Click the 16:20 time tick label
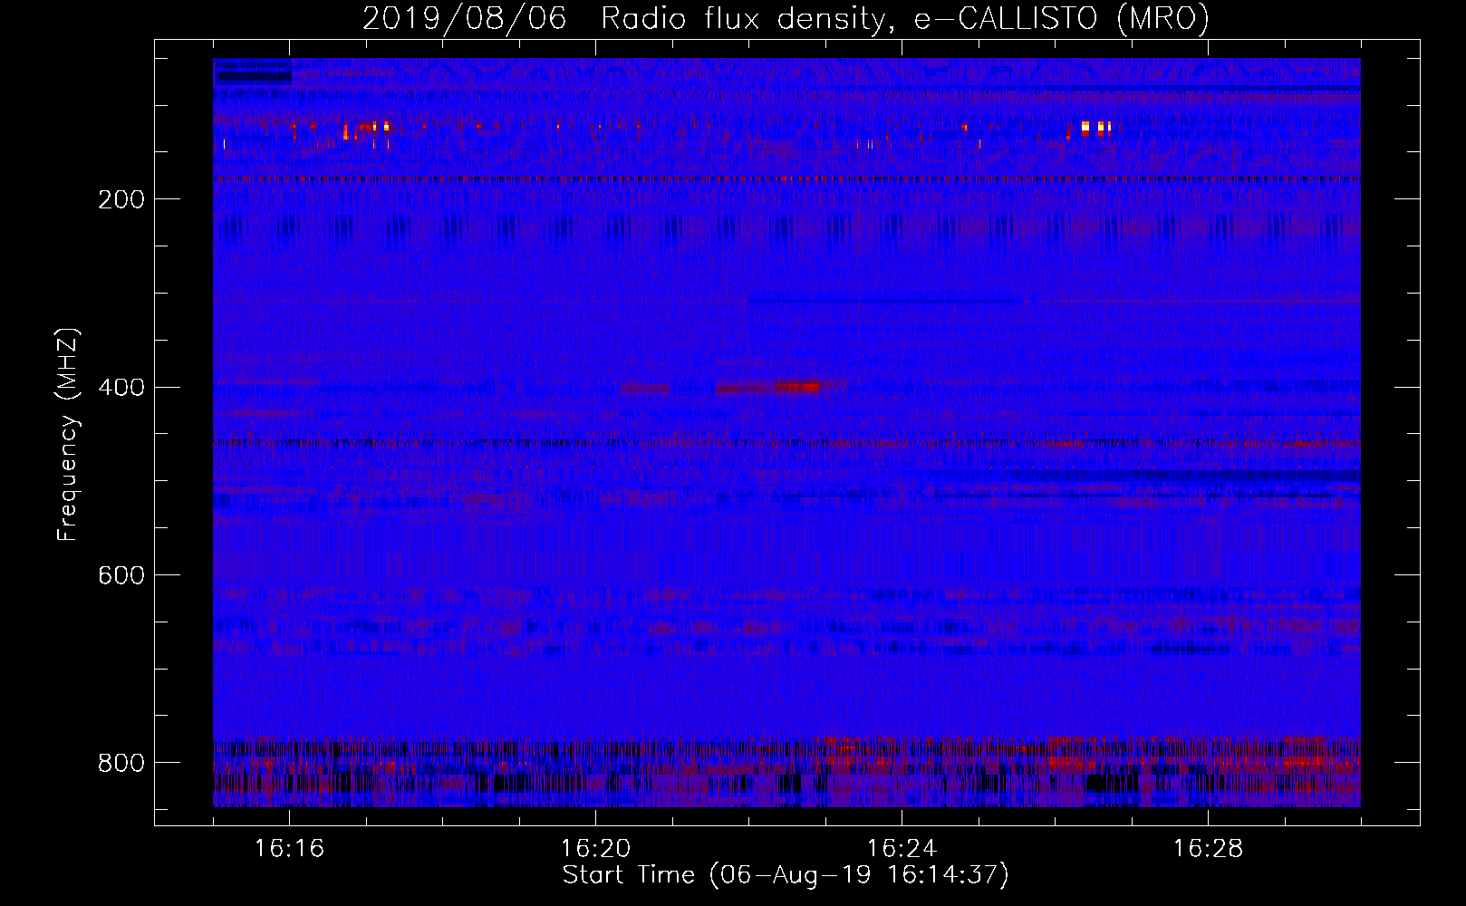The height and width of the screenshot is (906, 1466). point(595,849)
